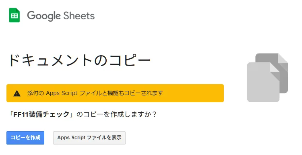302x155 pixels.
Task: Click the empty yellow area right of banner text
Action: click(192, 93)
